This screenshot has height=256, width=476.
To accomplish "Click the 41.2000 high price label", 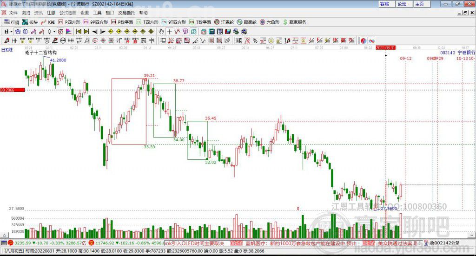I will tap(58, 60).
